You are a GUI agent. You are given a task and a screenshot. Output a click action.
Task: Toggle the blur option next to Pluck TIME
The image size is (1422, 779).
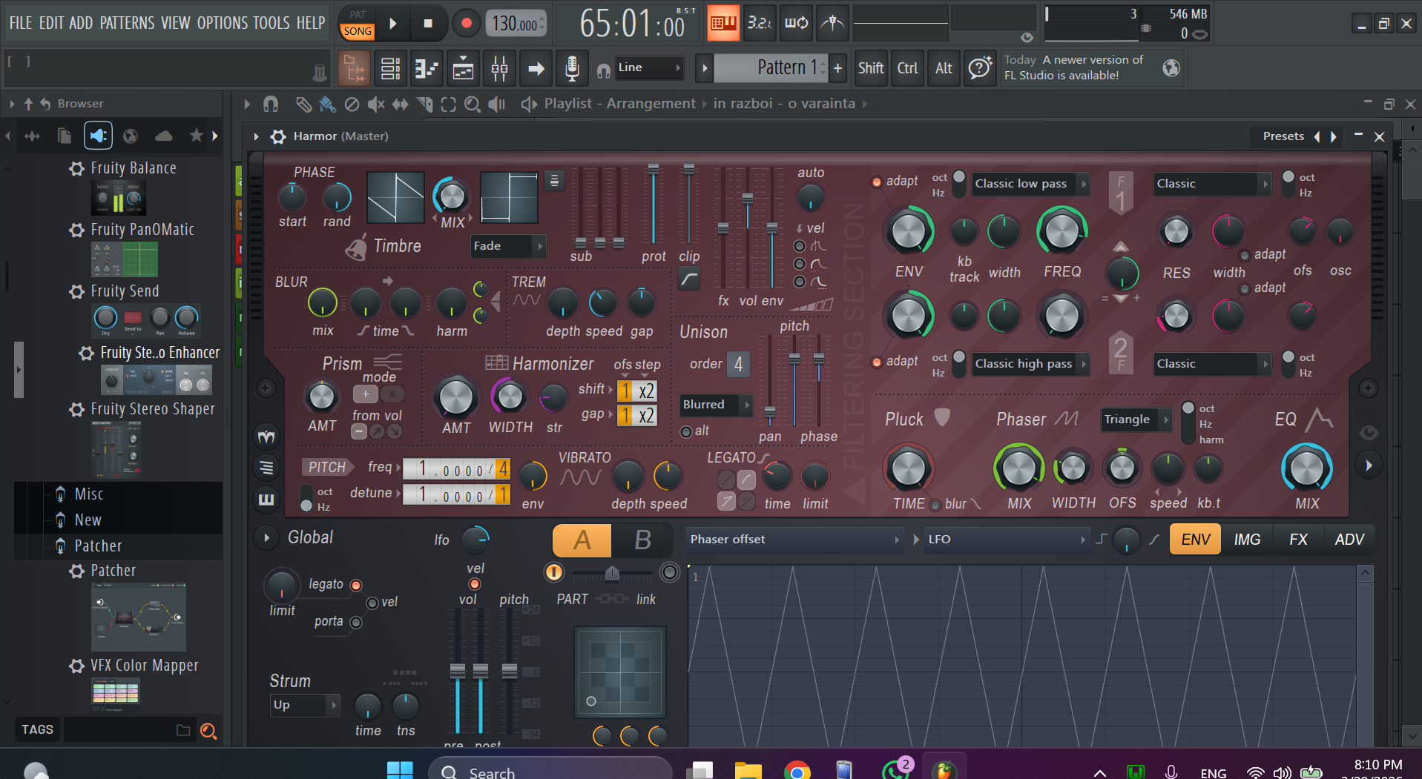(x=935, y=505)
